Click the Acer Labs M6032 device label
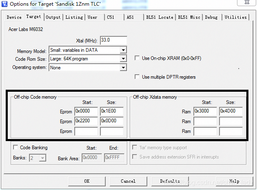The height and width of the screenshot is (190, 257). click(26, 29)
